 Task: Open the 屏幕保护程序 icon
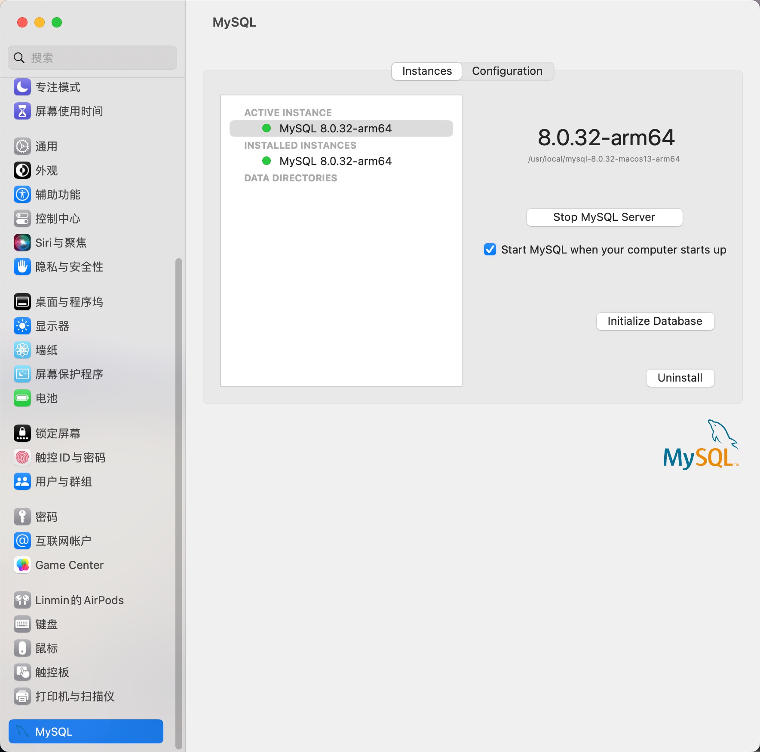[22, 374]
